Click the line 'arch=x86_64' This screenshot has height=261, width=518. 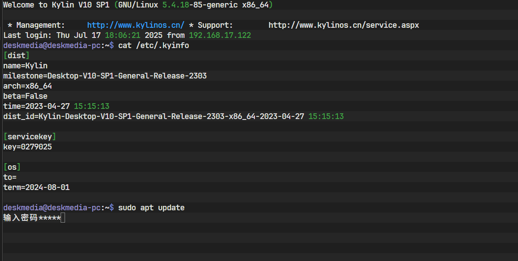(x=27, y=86)
